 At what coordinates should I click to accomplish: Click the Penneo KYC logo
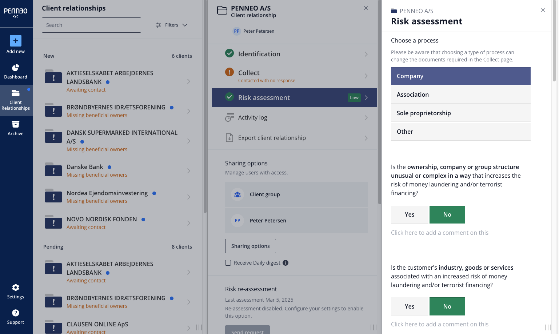click(x=16, y=12)
